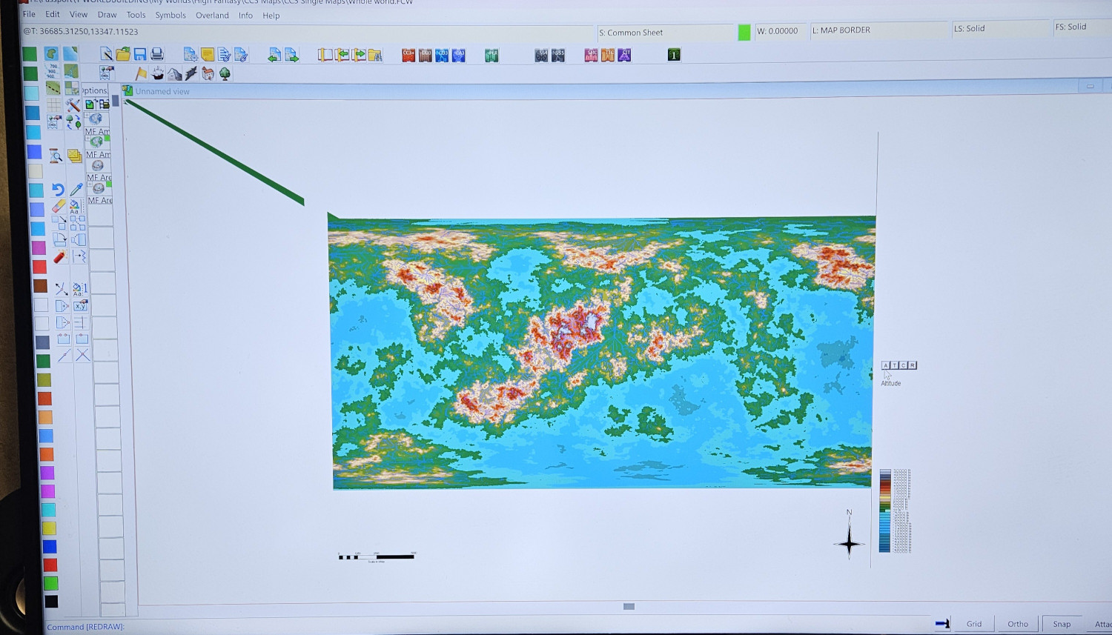The height and width of the screenshot is (635, 1112).
Task: Select the mountain symbols icon
Action: point(174,73)
